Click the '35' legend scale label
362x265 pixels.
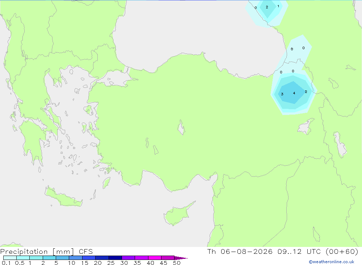click(137, 263)
